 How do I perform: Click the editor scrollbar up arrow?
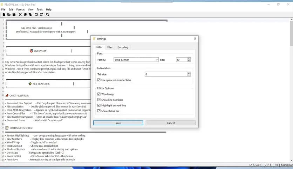(x=291, y=20)
